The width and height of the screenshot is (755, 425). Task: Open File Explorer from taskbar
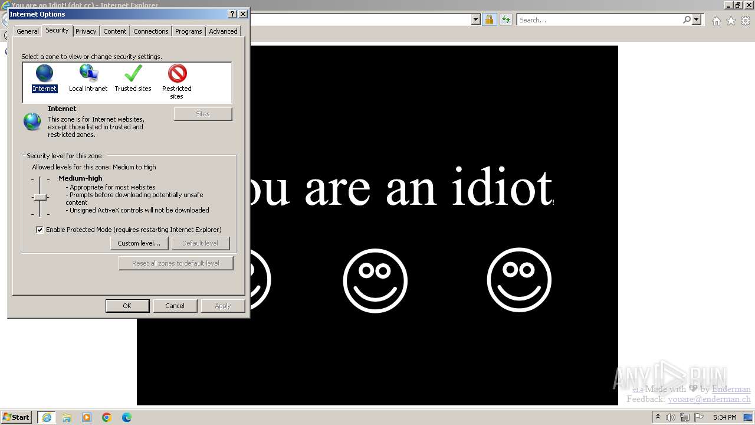pos(67,417)
